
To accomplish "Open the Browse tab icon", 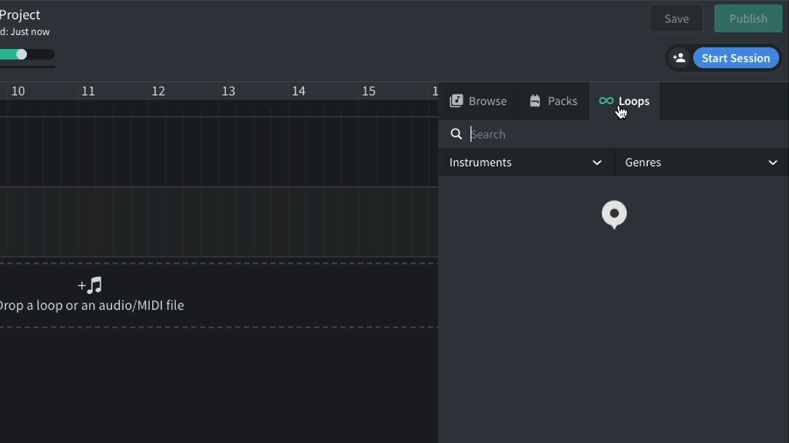I will click(456, 100).
